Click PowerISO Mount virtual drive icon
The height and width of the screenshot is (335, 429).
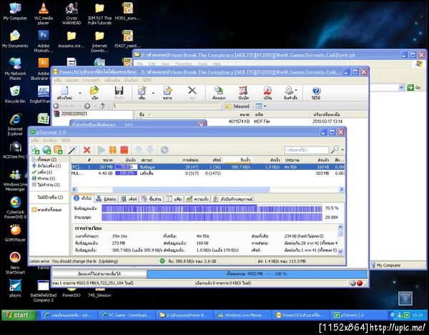pos(290,93)
